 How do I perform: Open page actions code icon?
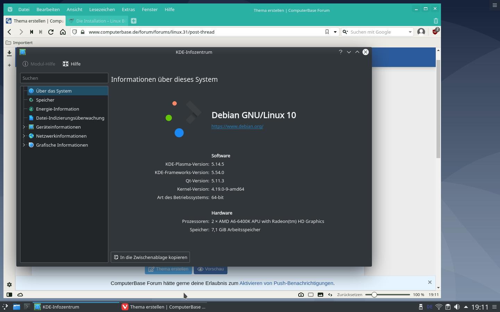pyautogui.click(x=330, y=295)
